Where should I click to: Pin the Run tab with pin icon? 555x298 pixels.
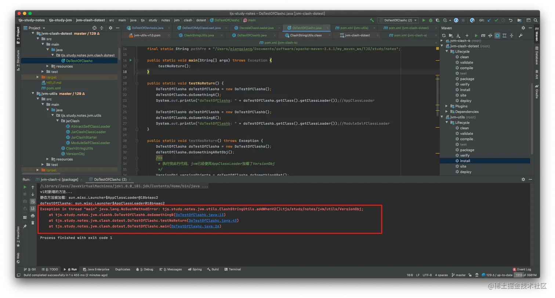coord(25,227)
